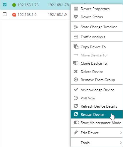The width and height of the screenshot is (123, 147).
Task: Click the Remove From Group circle icon
Action: coord(76,80)
